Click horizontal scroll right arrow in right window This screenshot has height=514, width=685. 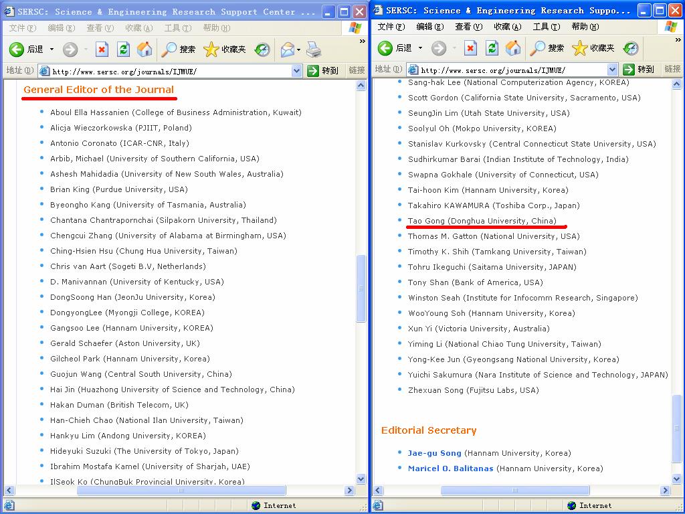pyautogui.click(x=666, y=491)
